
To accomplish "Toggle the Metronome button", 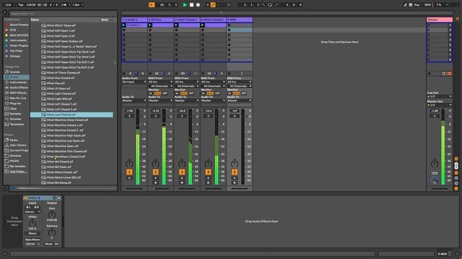I will 64,5.
